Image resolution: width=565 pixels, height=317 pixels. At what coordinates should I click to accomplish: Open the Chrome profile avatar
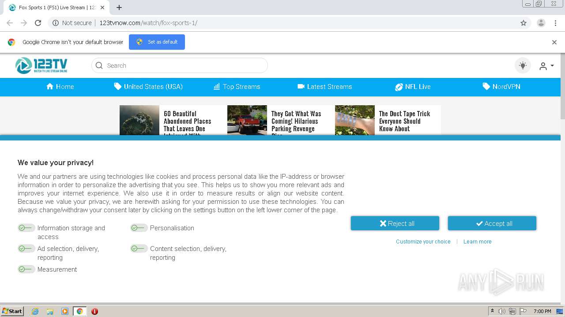541,23
